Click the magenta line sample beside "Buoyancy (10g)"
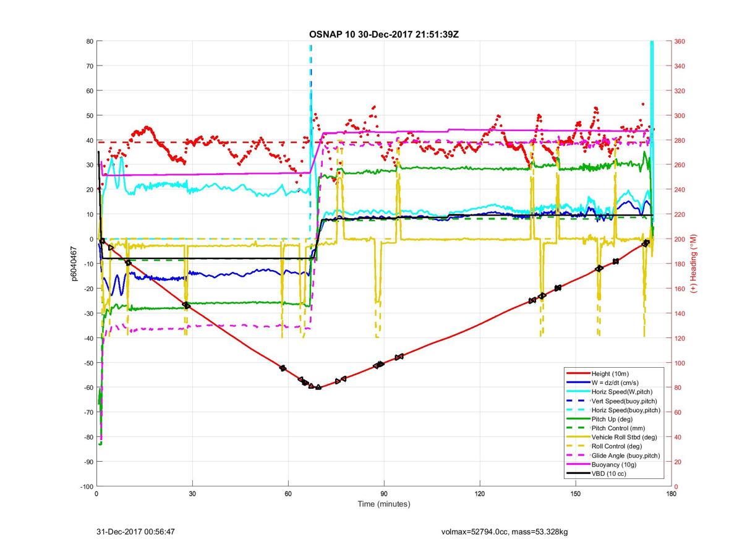This screenshot has height=547, width=742. [x=578, y=465]
